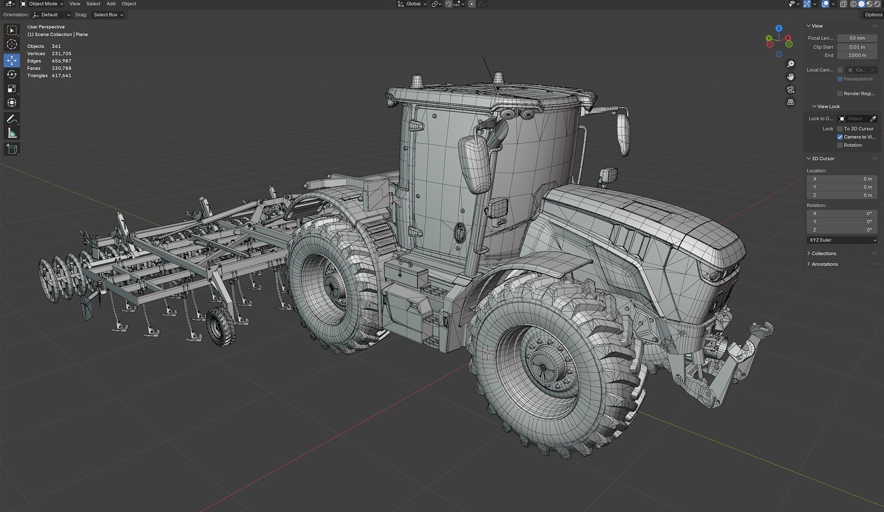Click the eyedropper next to Lock to Object

tap(873, 119)
